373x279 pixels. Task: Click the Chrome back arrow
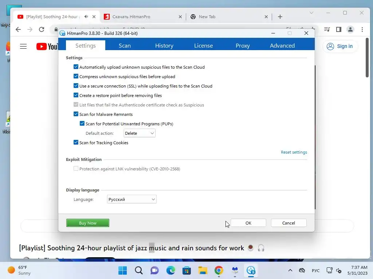click(18, 29)
